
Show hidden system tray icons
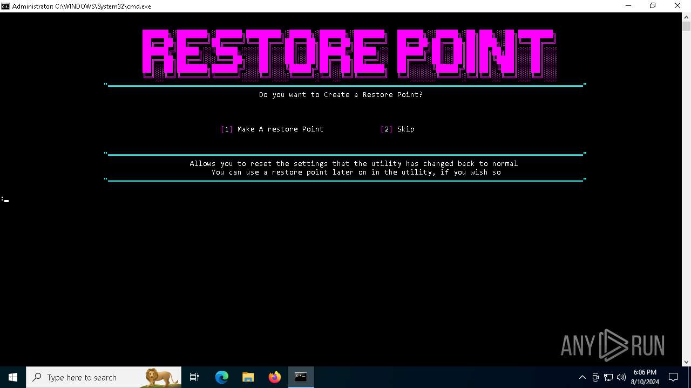[x=582, y=377]
